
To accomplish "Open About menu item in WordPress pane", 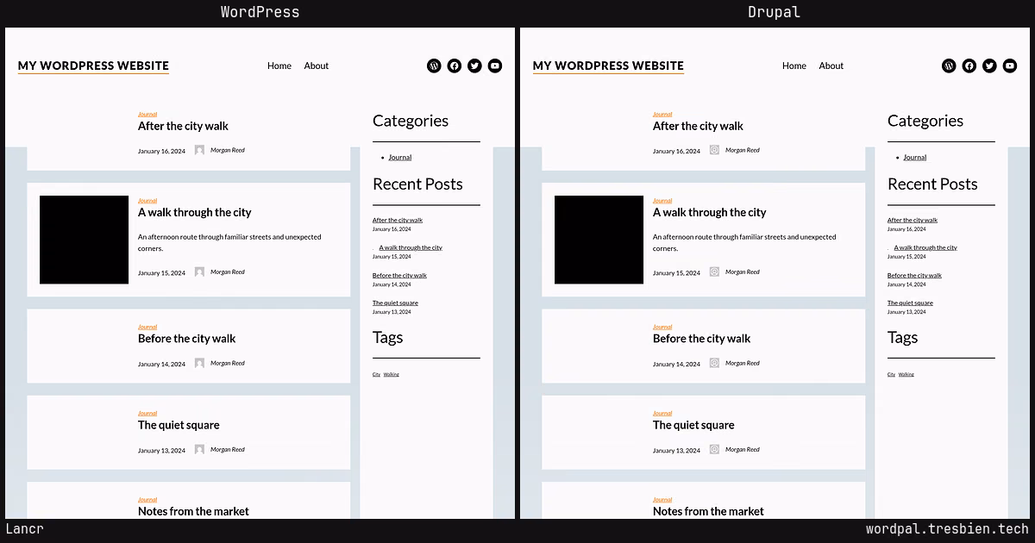I will [317, 66].
